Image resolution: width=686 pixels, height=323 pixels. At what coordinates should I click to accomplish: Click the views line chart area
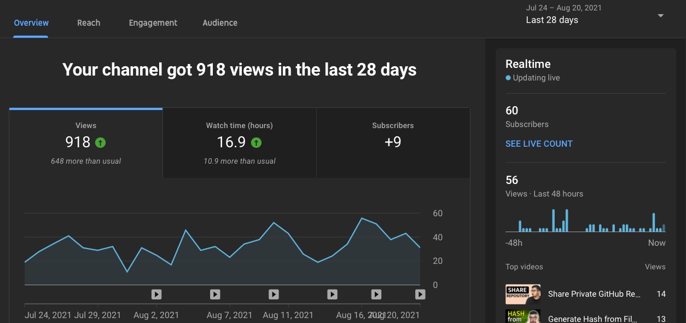click(222, 249)
